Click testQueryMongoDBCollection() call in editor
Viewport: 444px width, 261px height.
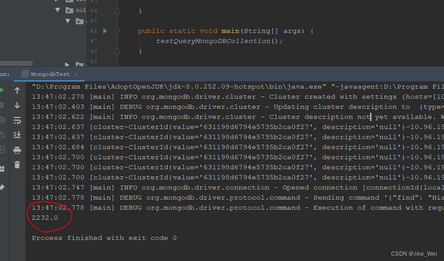click(x=219, y=41)
